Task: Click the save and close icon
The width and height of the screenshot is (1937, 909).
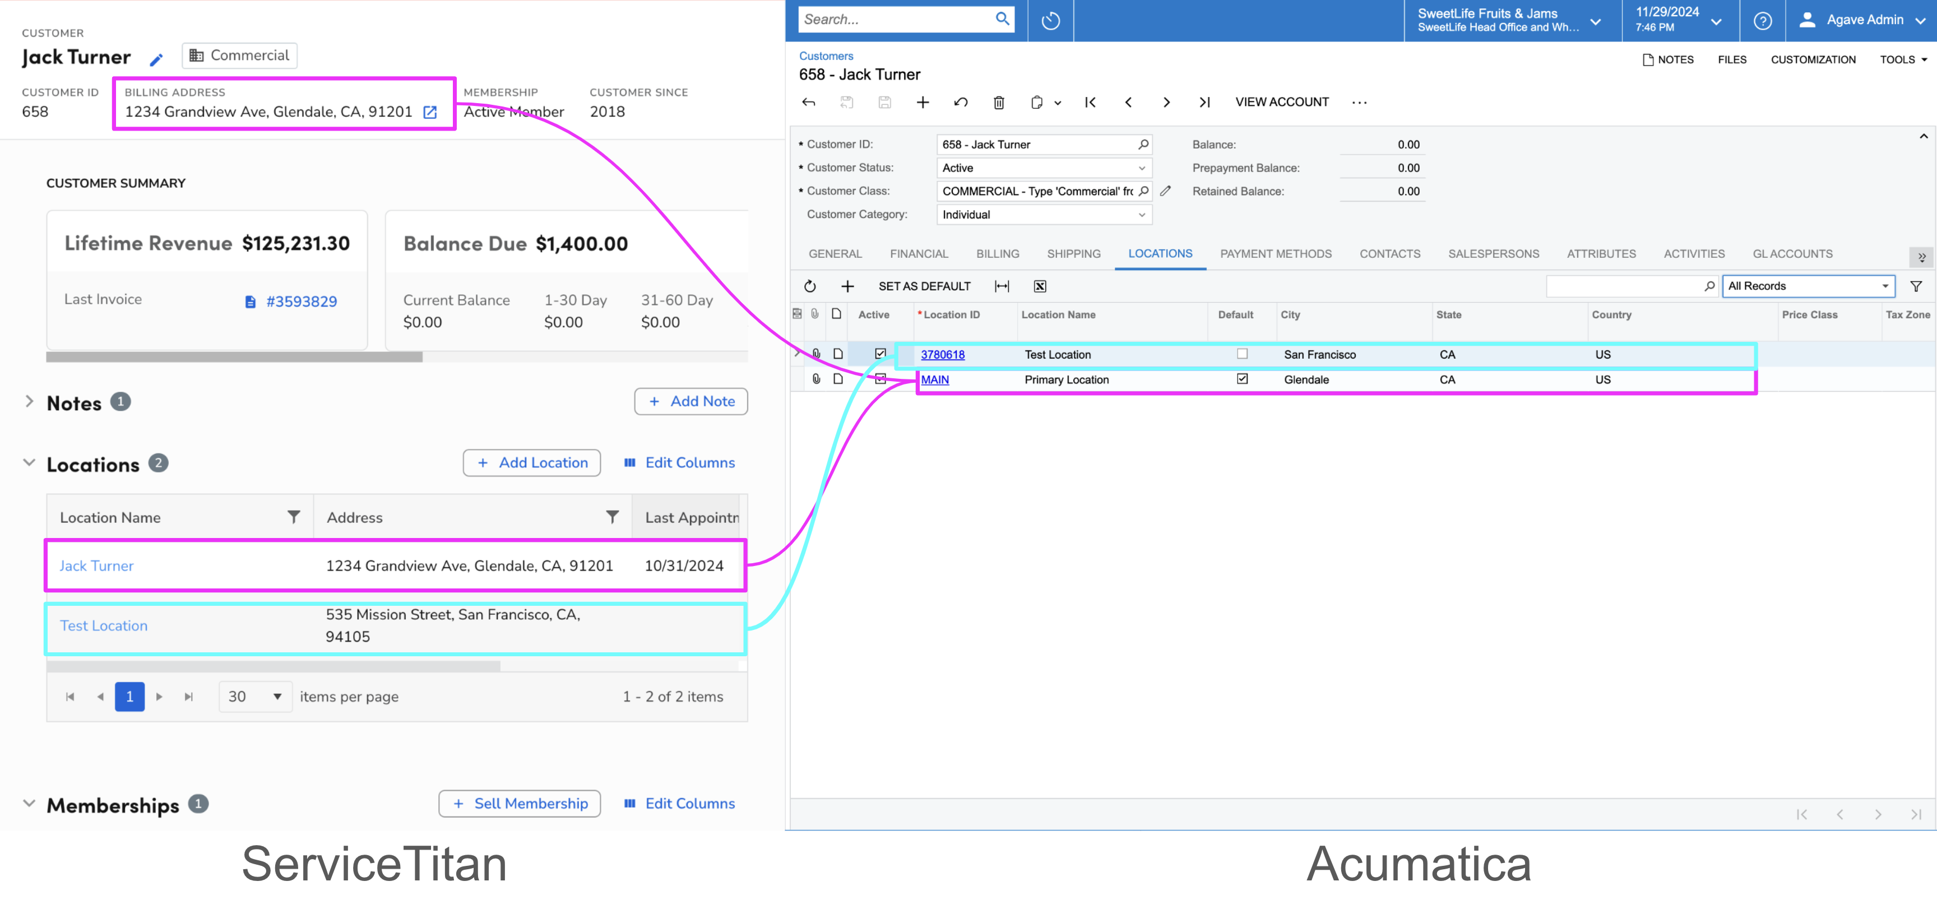Action: 847,102
